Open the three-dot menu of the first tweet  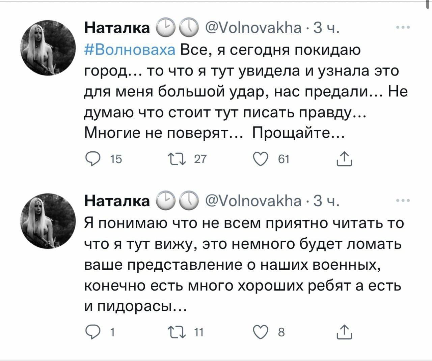403,28
